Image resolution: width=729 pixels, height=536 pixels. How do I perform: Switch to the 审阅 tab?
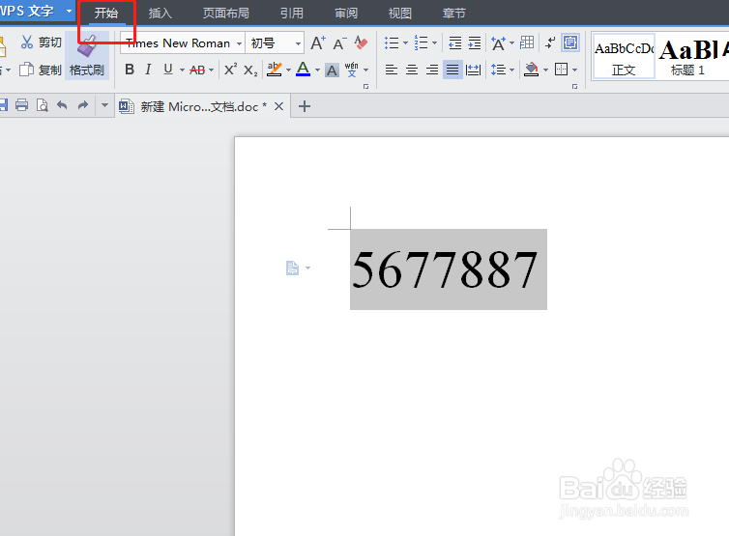coord(346,13)
